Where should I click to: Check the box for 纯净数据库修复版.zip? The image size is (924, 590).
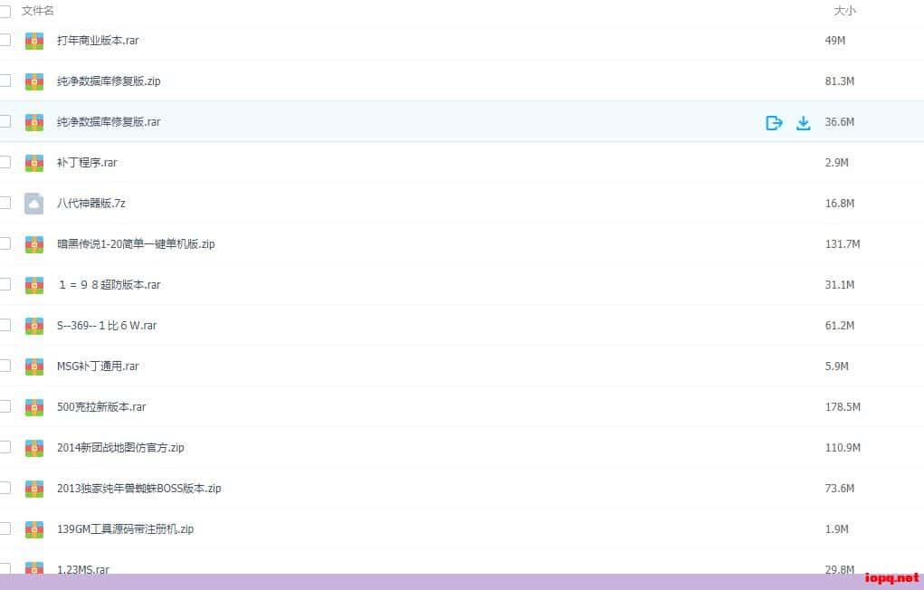click(5, 81)
